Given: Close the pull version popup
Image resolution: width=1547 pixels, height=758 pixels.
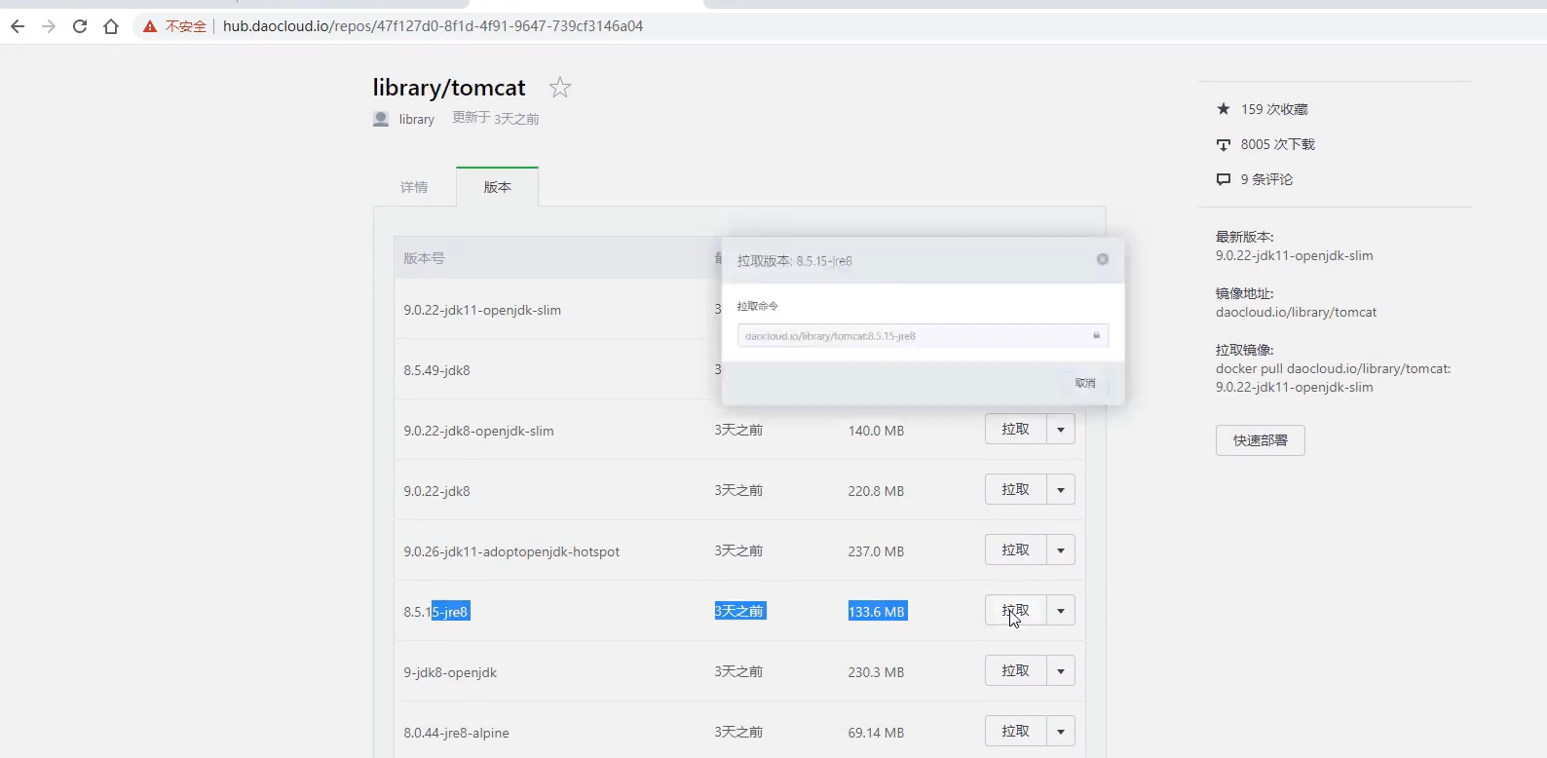Looking at the screenshot, I should (1103, 259).
